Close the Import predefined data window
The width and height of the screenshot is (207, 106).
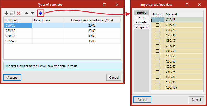click(x=199, y=5)
